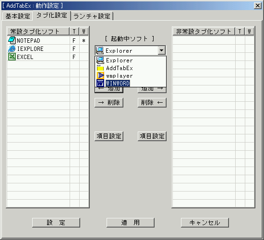Click the F value in the NOTEPAD row
This screenshot has height=240, width=264.
point(74,41)
